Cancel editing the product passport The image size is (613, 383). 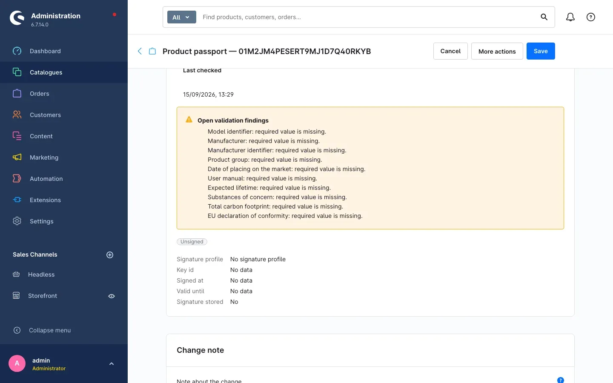[x=450, y=51]
